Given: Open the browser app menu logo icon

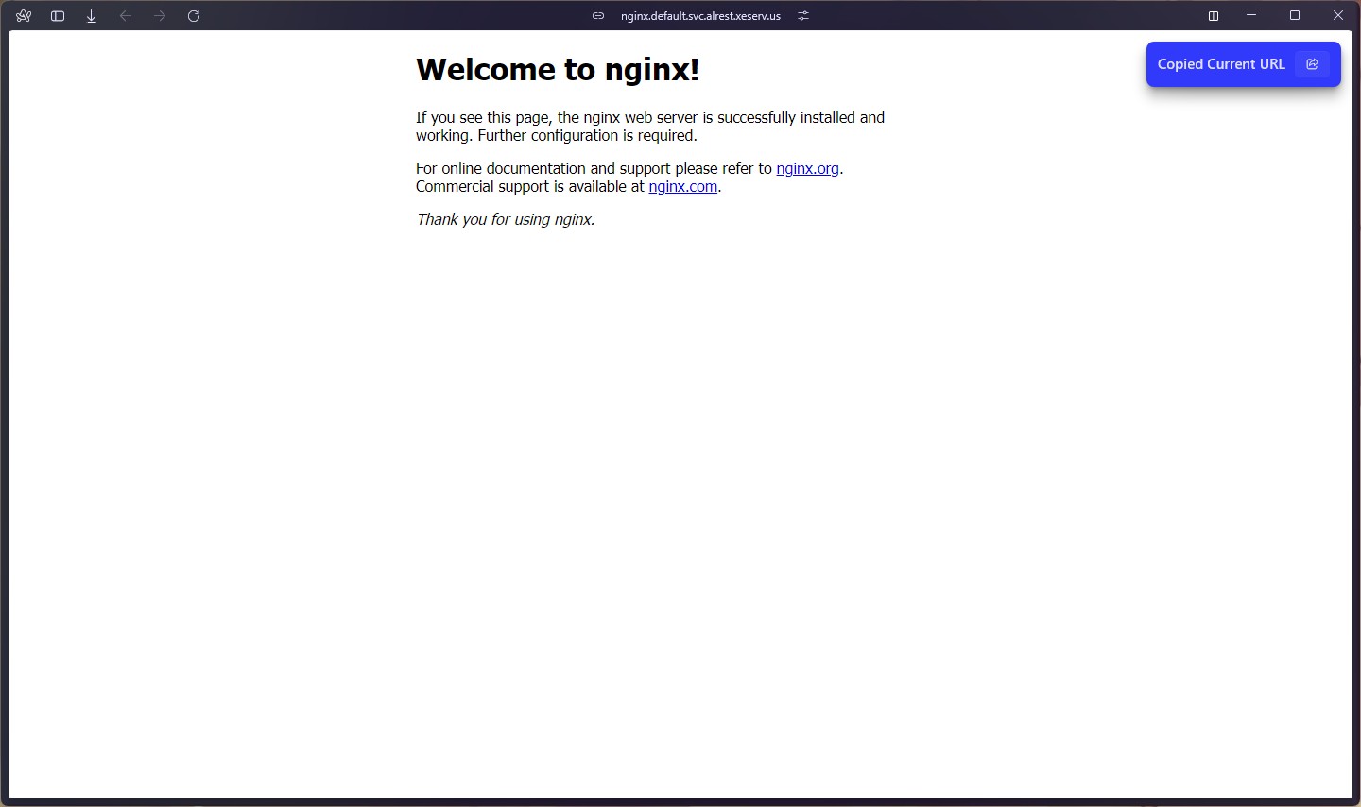Looking at the screenshot, I should tap(24, 16).
